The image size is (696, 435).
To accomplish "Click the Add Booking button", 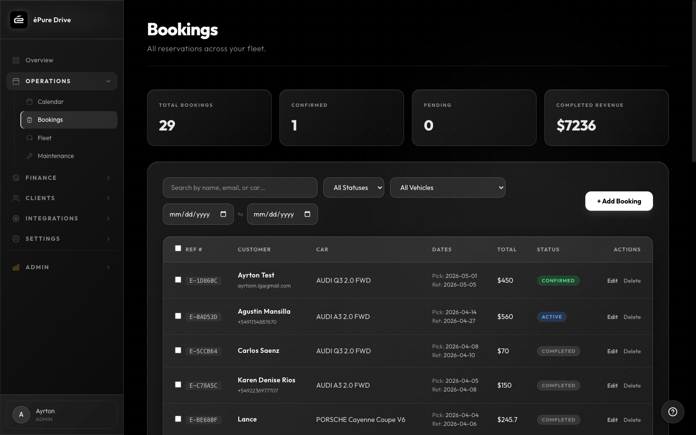I will click(x=619, y=201).
